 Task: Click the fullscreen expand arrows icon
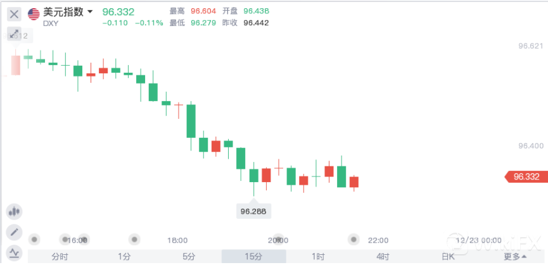point(15,35)
